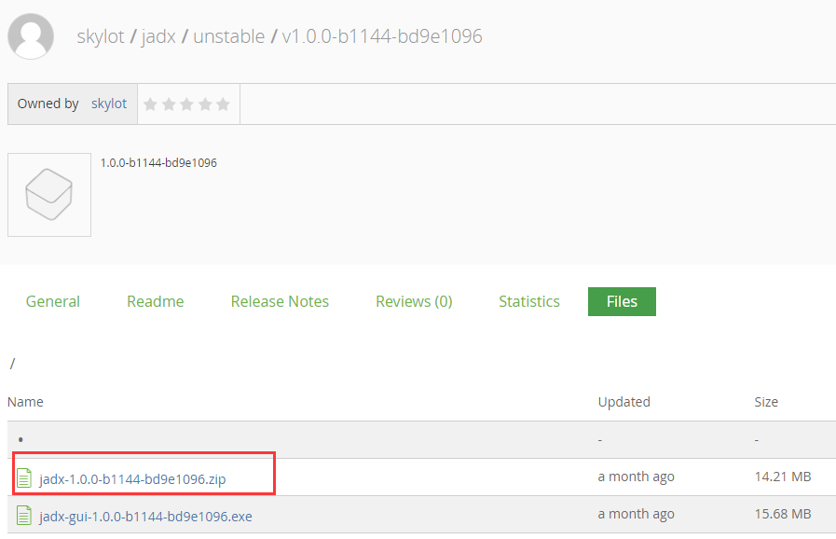Click the root path slash above the file list
Image resolution: width=836 pixels, height=539 pixels.
tap(12, 364)
